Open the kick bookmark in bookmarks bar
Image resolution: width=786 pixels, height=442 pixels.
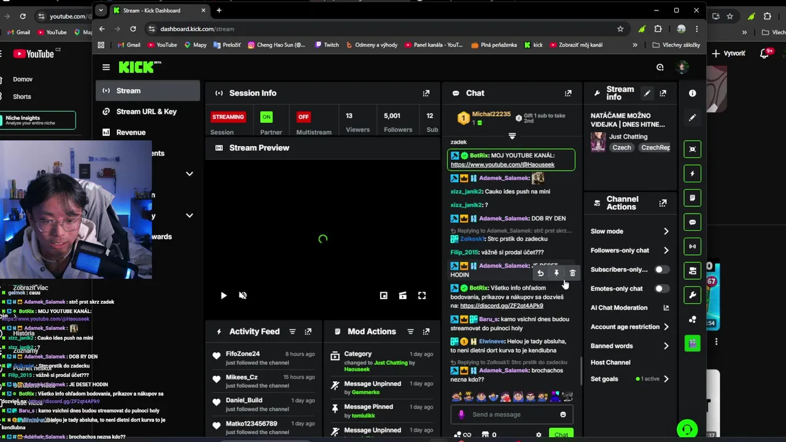pos(533,45)
